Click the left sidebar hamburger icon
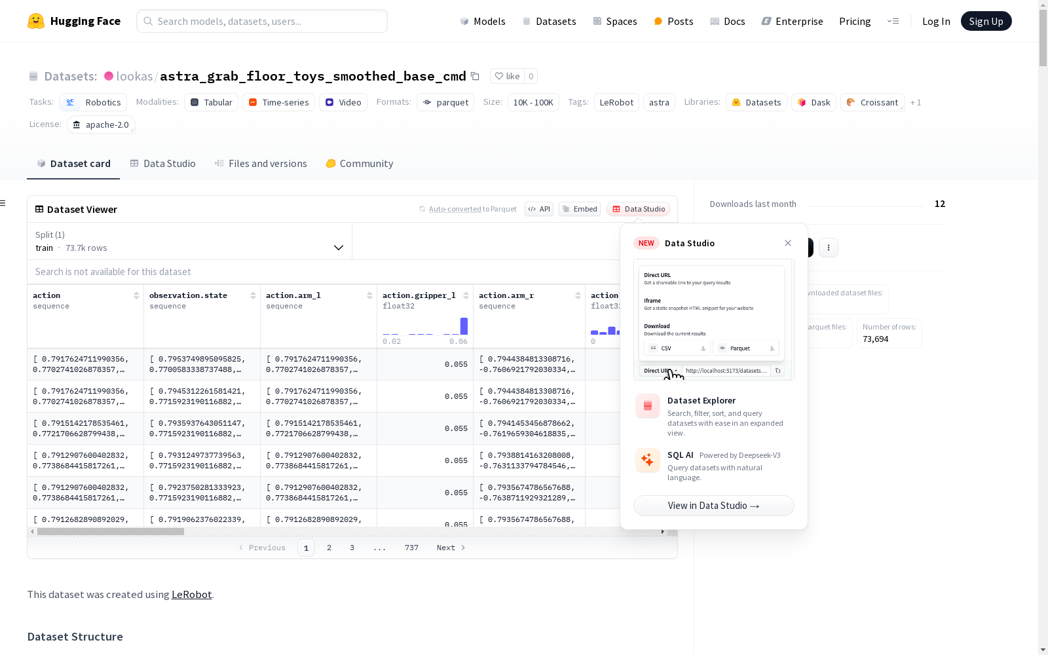 (3, 203)
